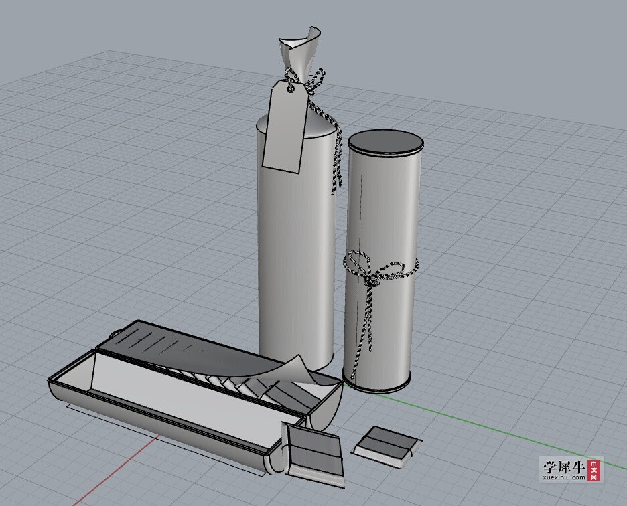Select the loose flat block near green axis

(x=387, y=447)
